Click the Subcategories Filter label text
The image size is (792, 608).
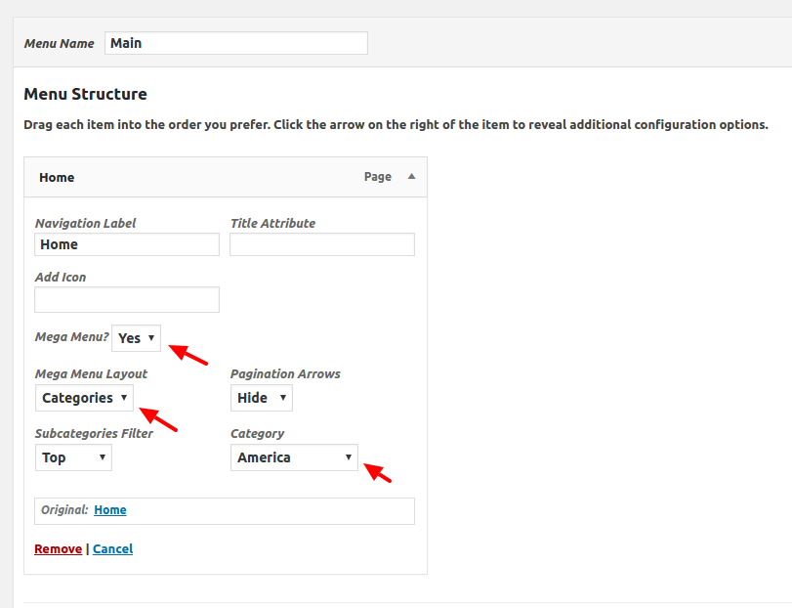94,434
